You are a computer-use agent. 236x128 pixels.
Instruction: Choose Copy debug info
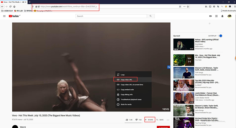[134, 94]
